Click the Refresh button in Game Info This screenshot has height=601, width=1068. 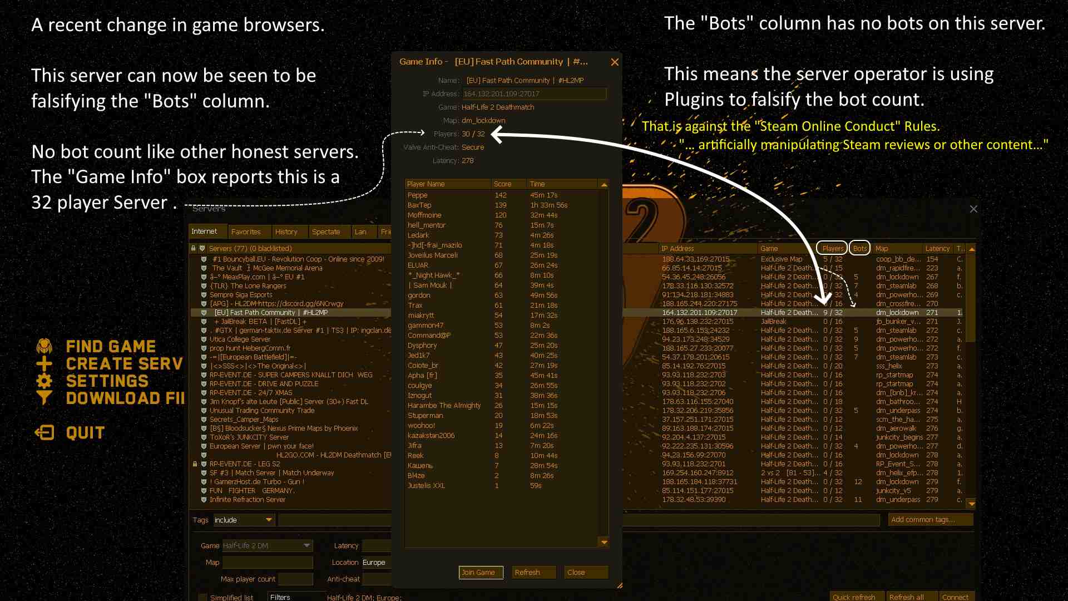533,573
